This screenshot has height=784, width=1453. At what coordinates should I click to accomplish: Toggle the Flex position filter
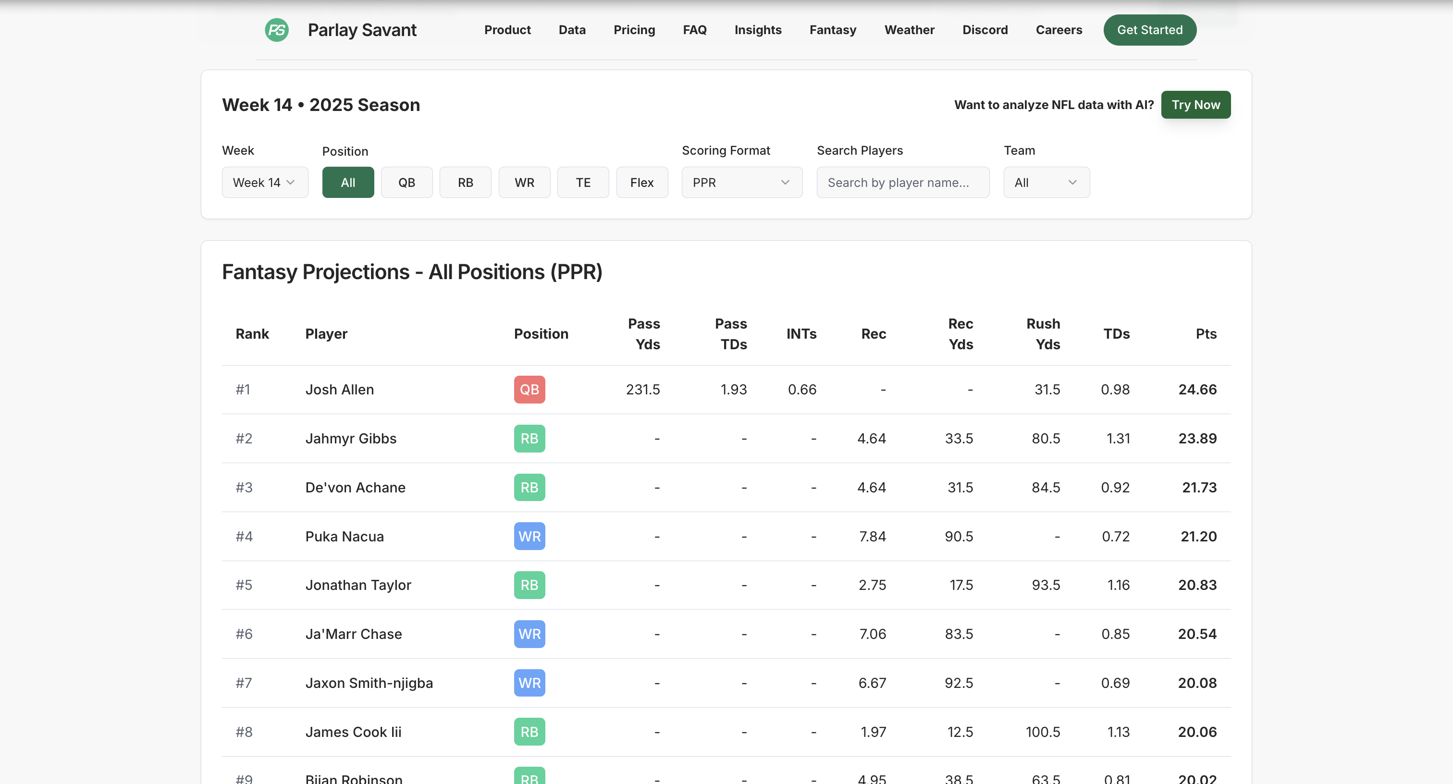tap(641, 182)
